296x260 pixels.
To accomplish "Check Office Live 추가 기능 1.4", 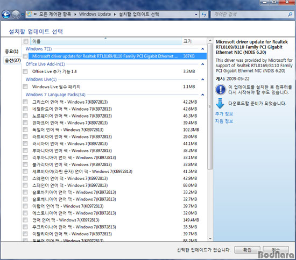I will point(25,71).
